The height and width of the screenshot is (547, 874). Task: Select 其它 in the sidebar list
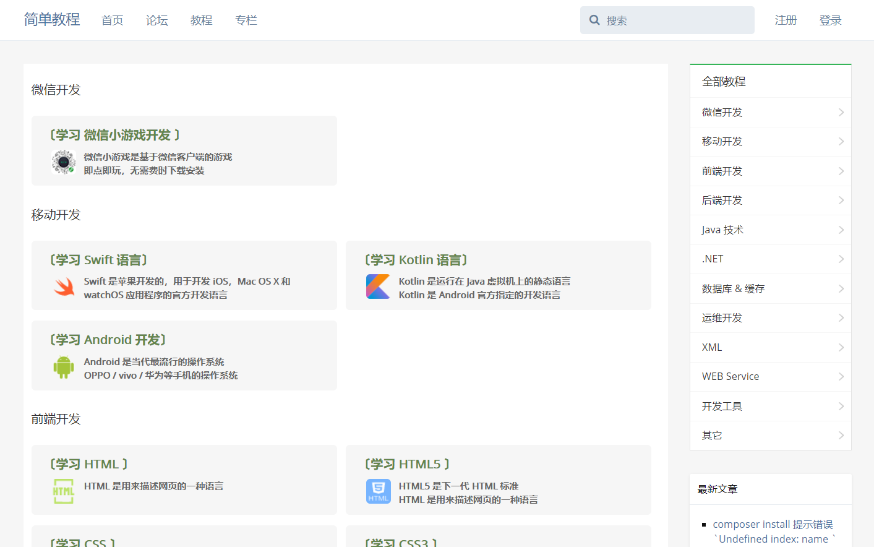coord(771,435)
